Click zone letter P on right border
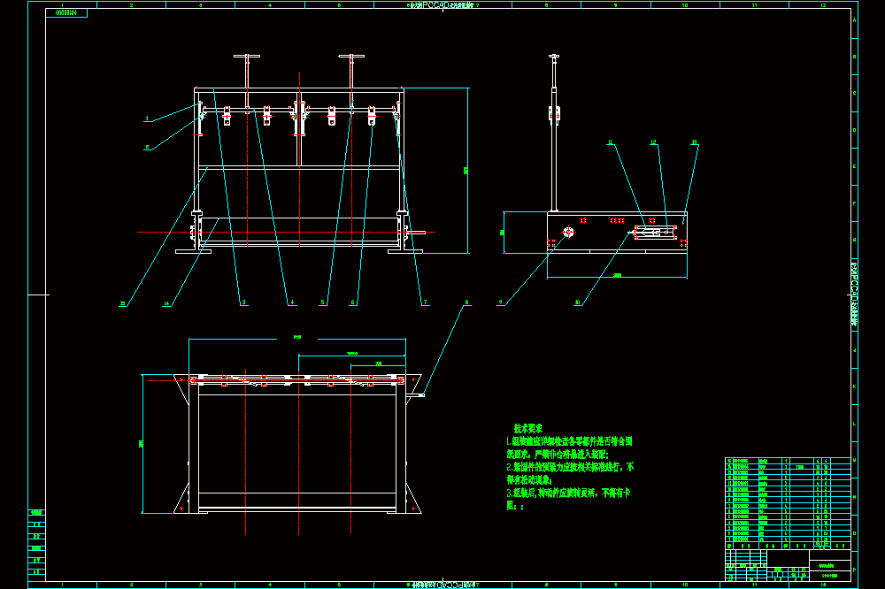This screenshot has height=589, width=885. click(855, 570)
